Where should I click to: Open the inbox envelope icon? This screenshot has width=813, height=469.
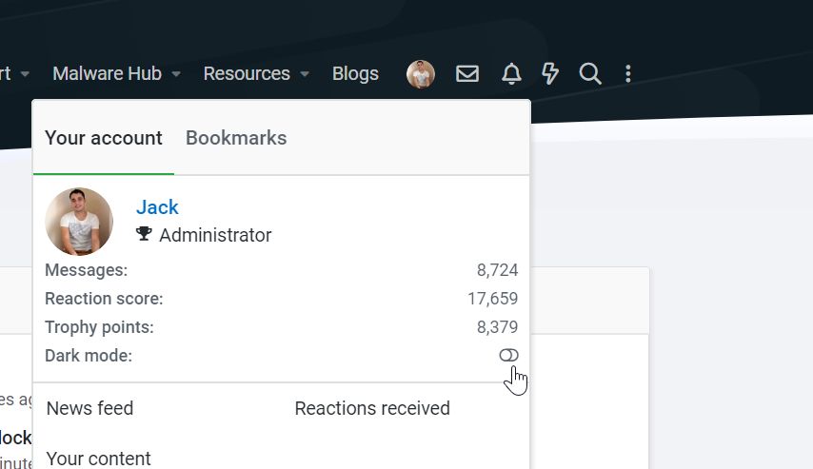pyautogui.click(x=467, y=73)
